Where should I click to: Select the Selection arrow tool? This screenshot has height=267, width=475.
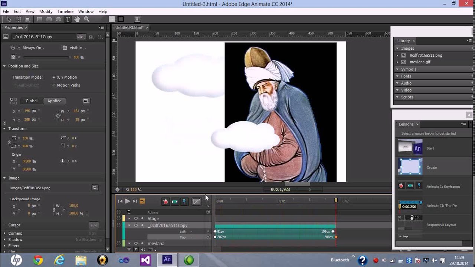click(9, 19)
